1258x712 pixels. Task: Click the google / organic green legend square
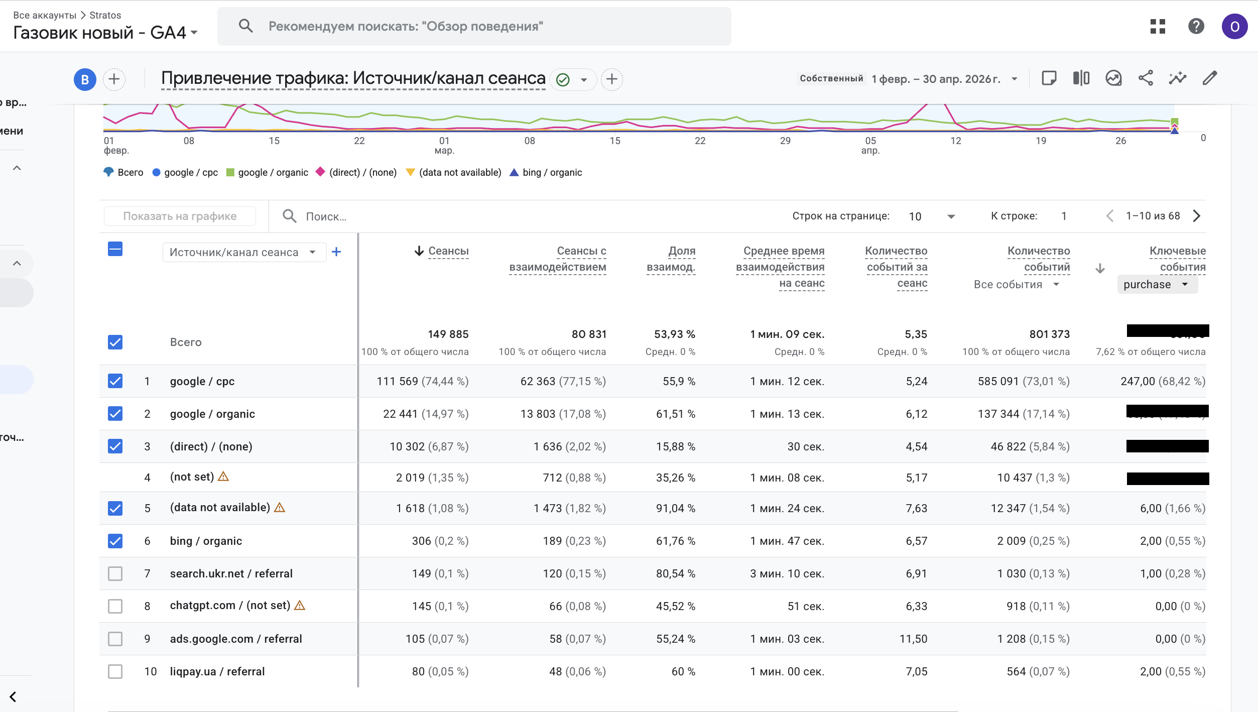click(230, 172)
